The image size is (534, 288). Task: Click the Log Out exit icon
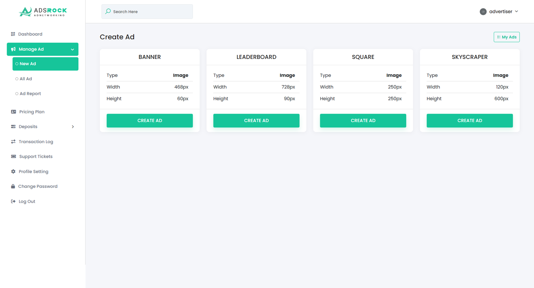[x=13, y=201]
